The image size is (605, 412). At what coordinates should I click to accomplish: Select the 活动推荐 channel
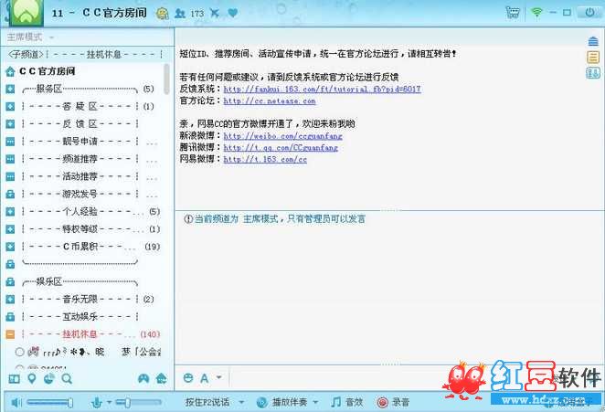click(80, 176)
